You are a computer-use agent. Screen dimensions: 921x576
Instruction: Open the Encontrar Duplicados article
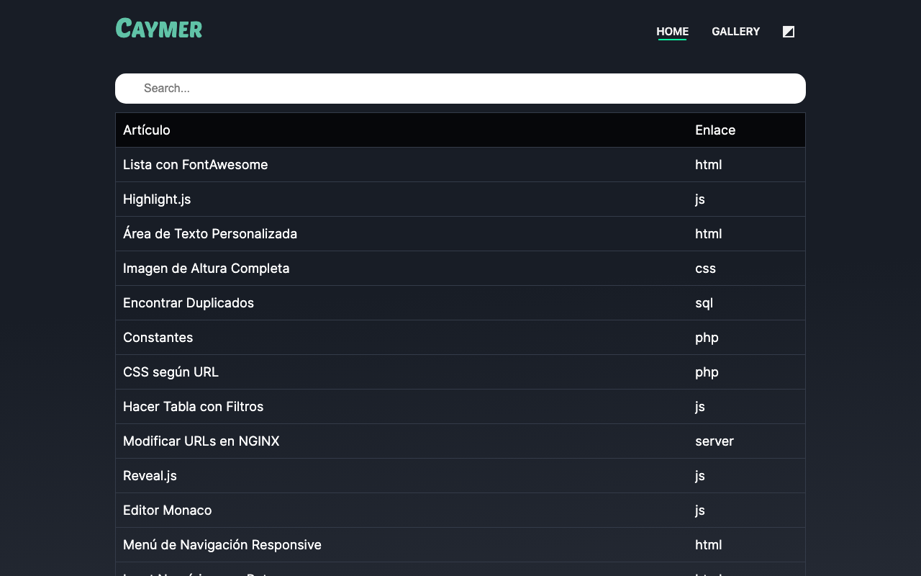tap(189, 303)
